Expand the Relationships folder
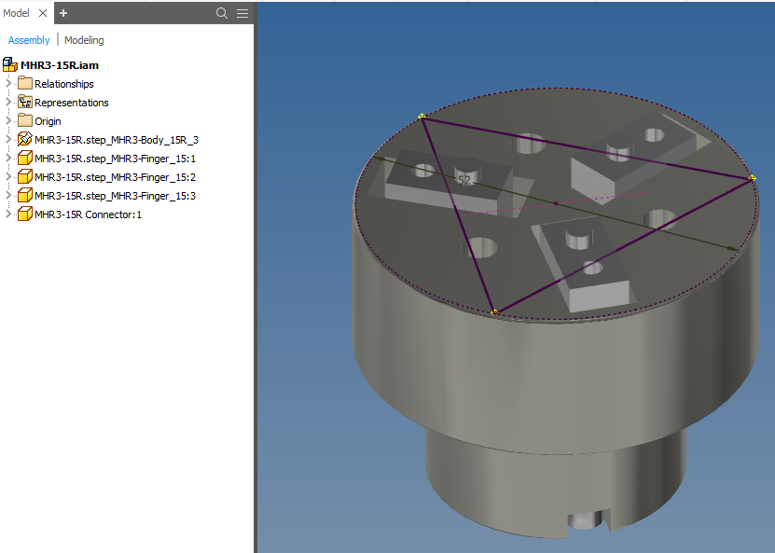Viewport: 775px width, 553px height. (7, 83)
